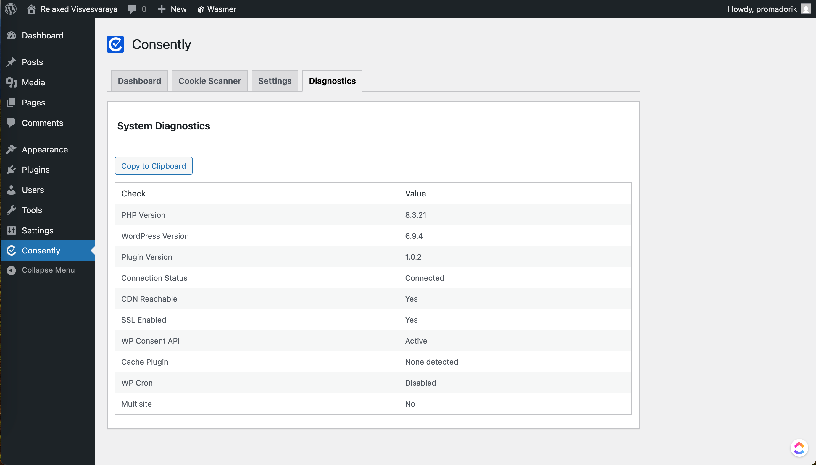Click the WordPress logo icon
The height and width of the screenshot is (465, 816).
pos(11,9)
